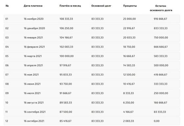The width and height of the screenshot is (184, 126).
Task: Click the balance '916 666,67'
Action: (160, 19)
